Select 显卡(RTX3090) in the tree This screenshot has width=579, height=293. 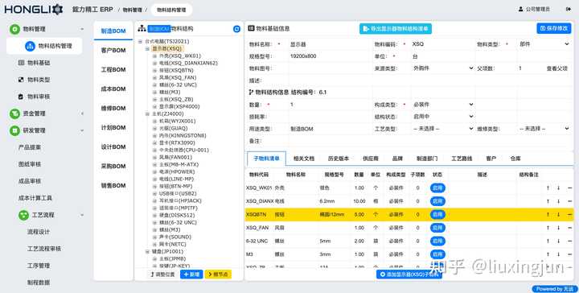coord(177,143)
